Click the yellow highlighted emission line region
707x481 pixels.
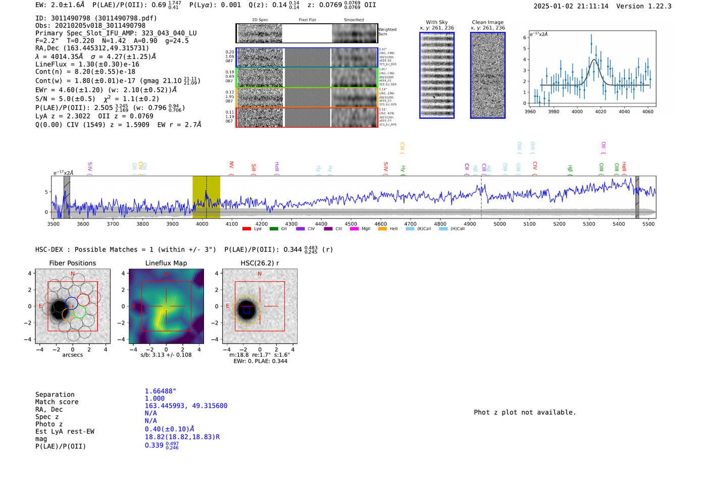point(206,197)
